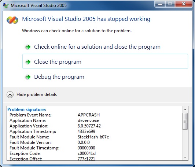195x167 pixels.
Task: Click 'Windows can check online' message text
Action: (77, 31)
